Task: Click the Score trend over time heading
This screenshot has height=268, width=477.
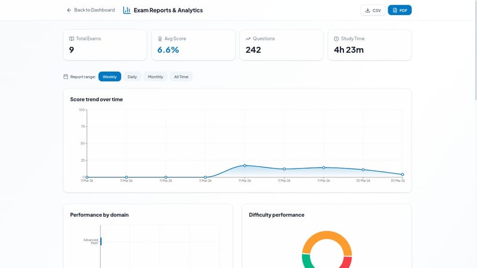Action: pyautogui.click(x=97, y=99)
